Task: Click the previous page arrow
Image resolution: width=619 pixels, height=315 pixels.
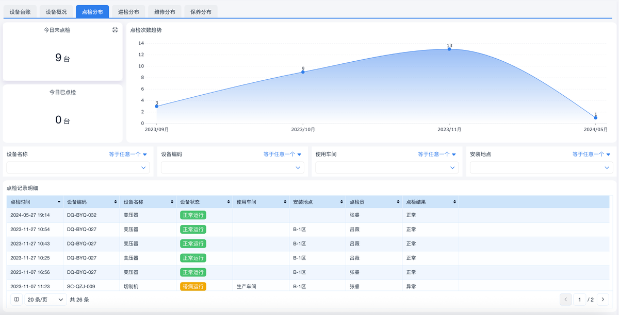Action: [565, 300]
